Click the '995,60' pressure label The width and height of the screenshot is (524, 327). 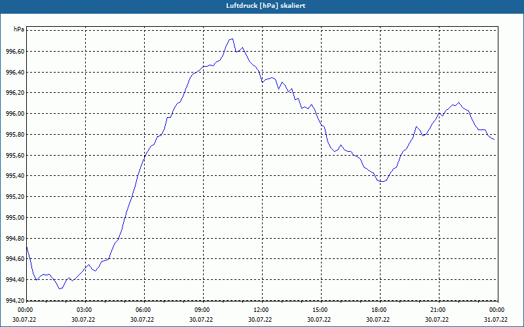(15, 155)
